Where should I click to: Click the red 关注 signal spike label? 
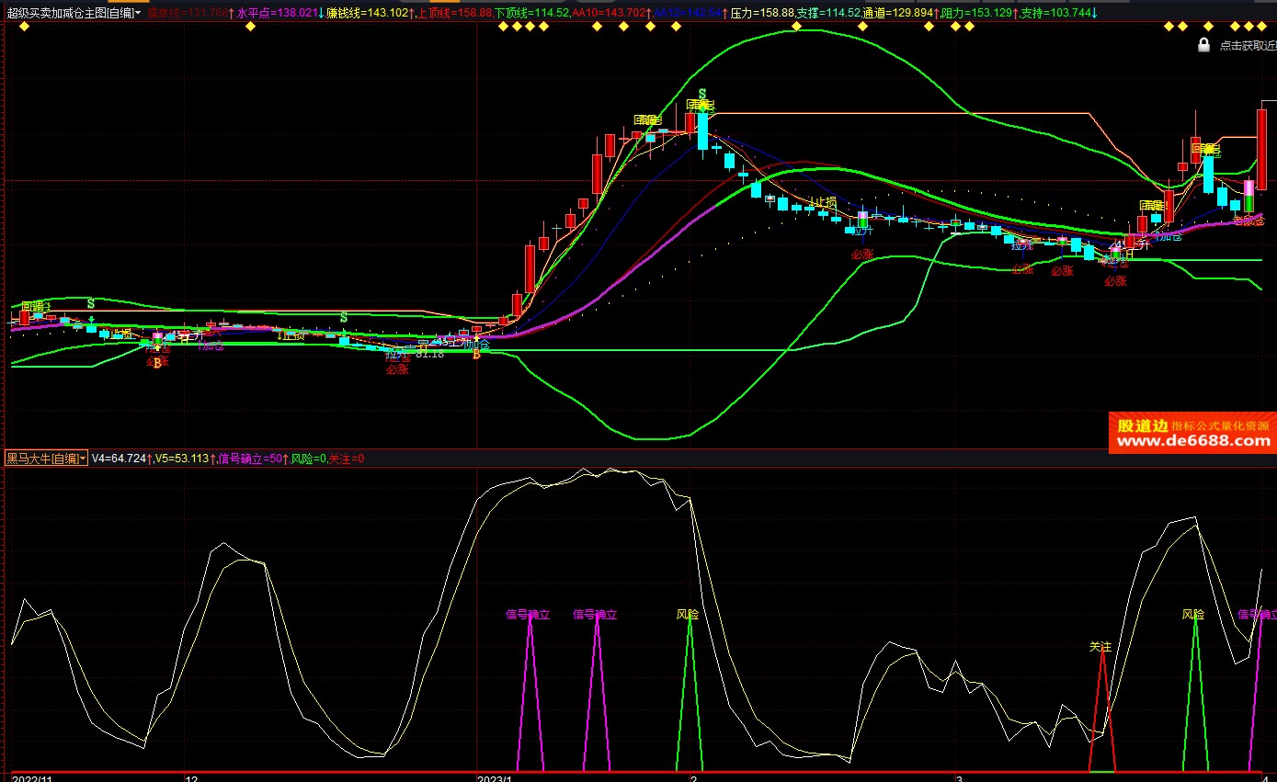tap(1100, 647)
